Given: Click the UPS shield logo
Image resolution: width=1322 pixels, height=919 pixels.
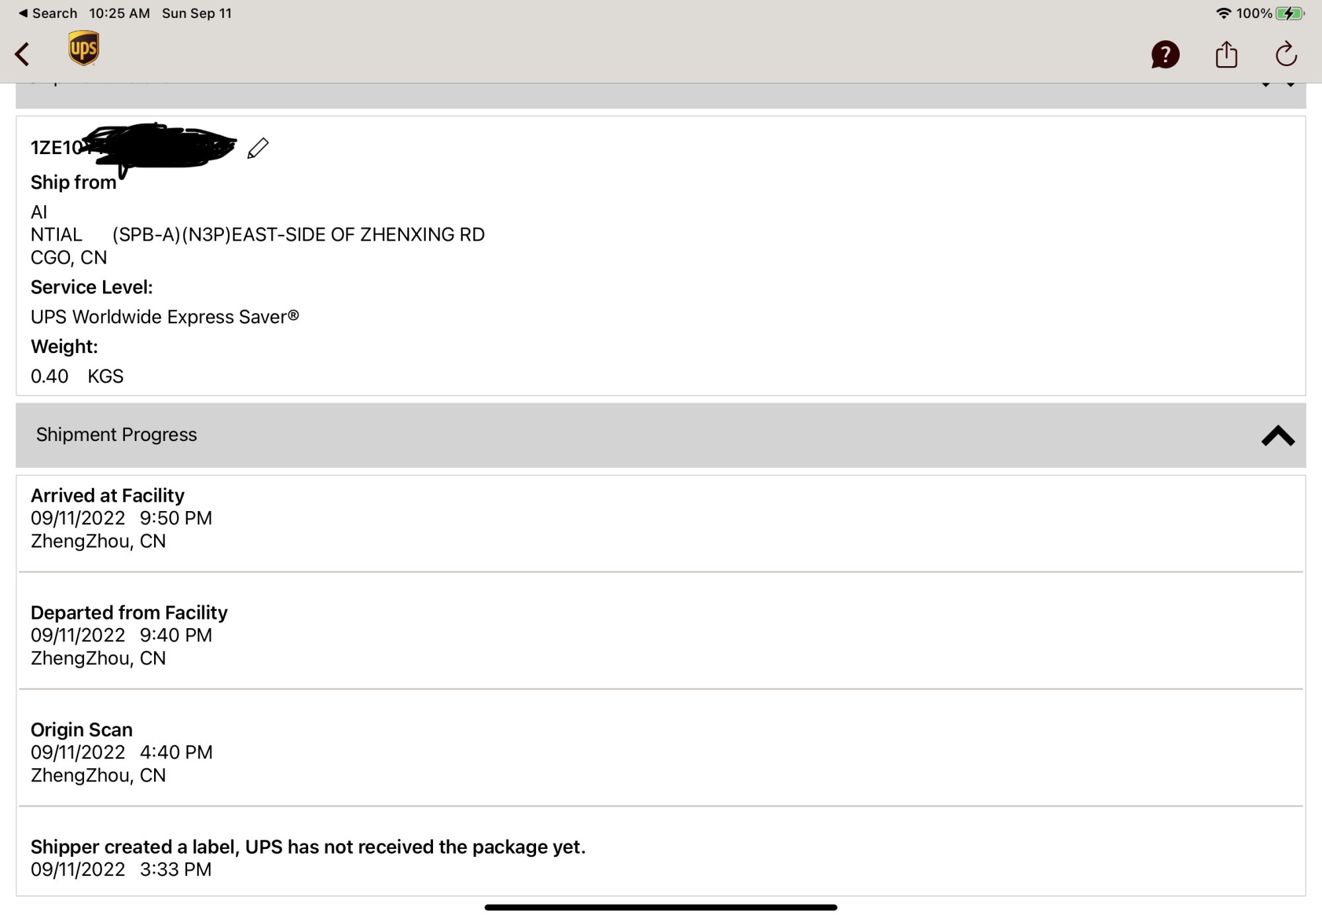Looking at the screenshot, I should [83, 48].
